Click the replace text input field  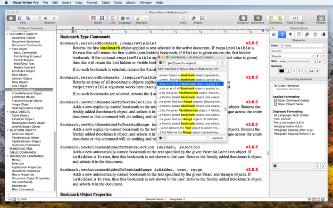tap(187, 138)
